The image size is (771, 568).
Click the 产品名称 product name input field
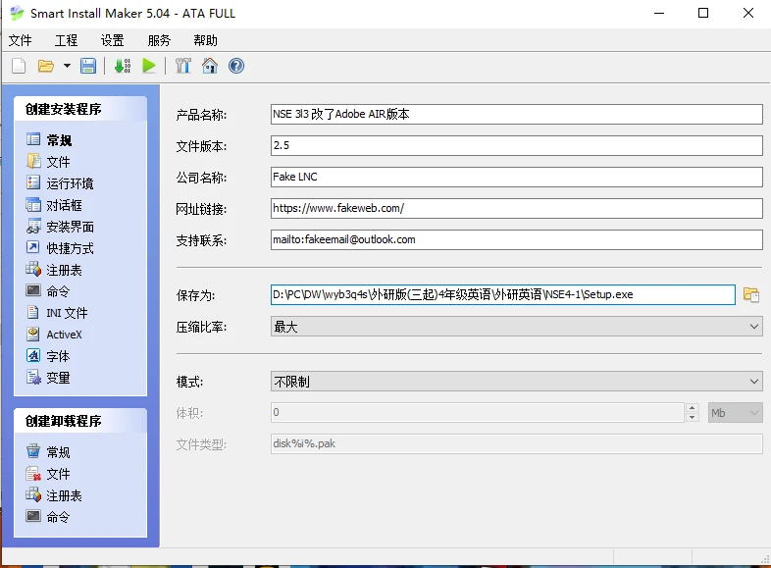tap(516, 114)
